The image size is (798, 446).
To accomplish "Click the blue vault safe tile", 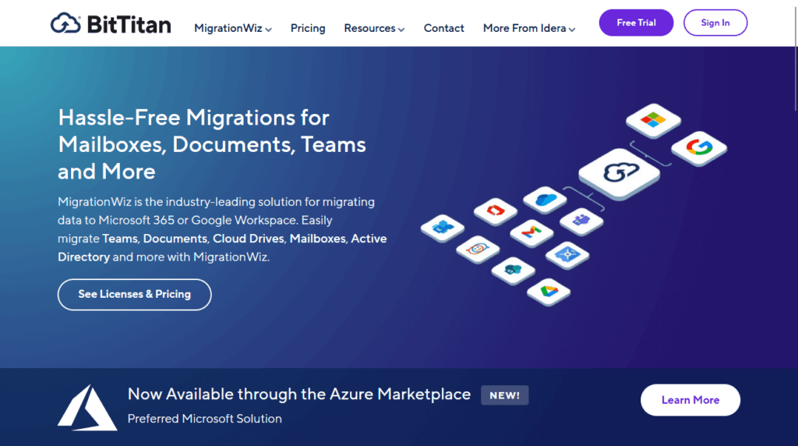I will [567, 254].
